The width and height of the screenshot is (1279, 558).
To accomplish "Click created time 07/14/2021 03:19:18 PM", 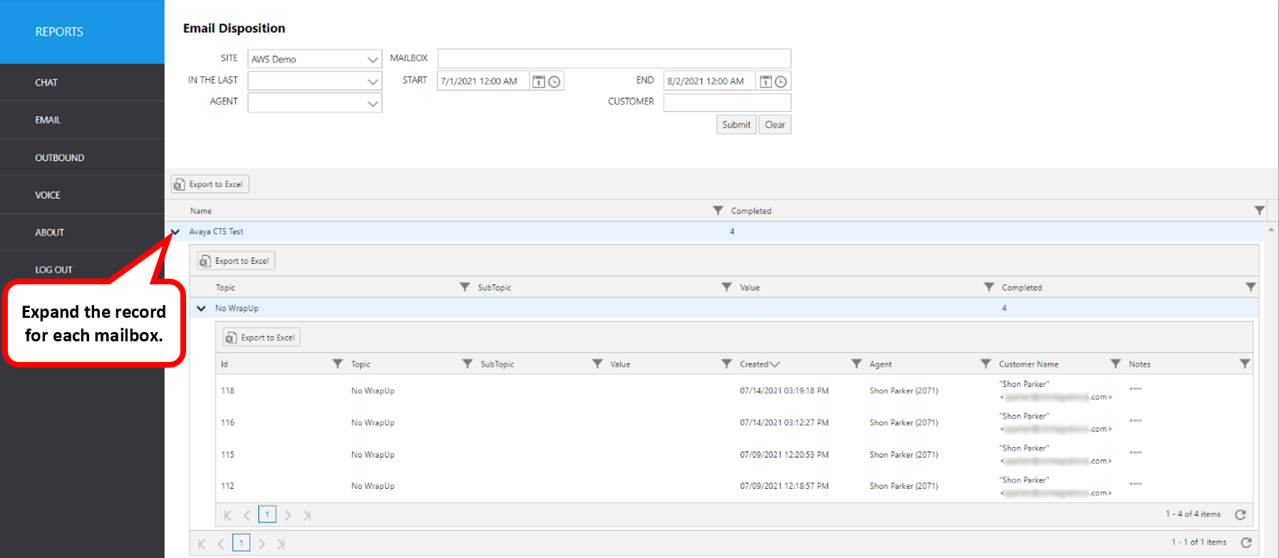I will (x=784, y=391).
